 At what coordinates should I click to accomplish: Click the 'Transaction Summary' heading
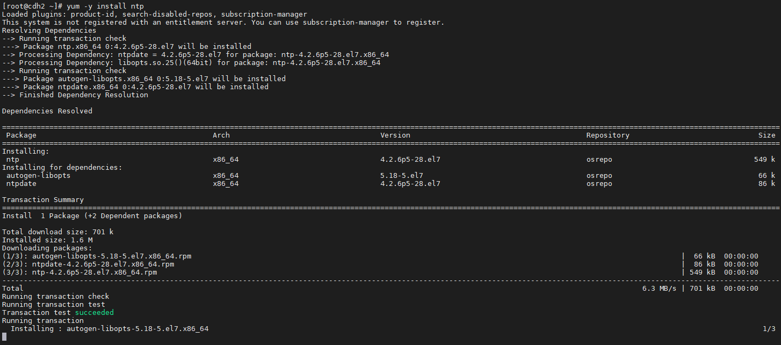point(43,200)
